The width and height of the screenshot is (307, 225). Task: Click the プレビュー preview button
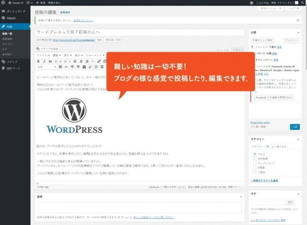[x=291, y=40]
